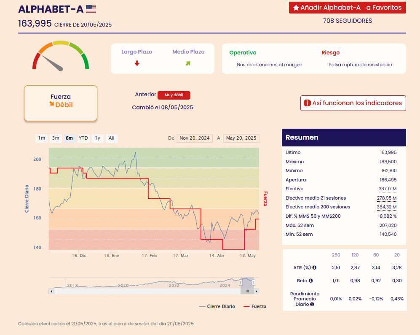Screen dimensions: 420x335
Task: Click the strength gauge needle indicator
Action: 53,63
